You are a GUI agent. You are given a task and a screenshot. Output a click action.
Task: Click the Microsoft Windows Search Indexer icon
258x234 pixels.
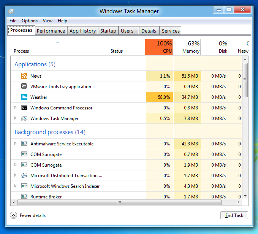pos(24,186)
